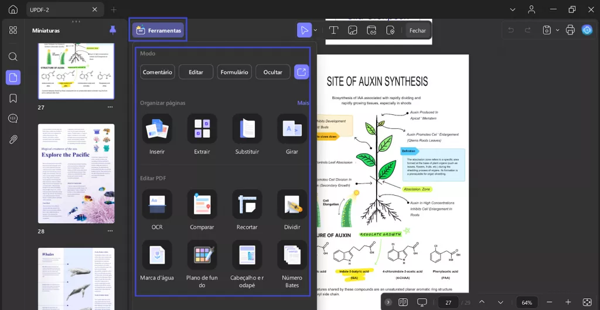Open the Comparar tool
The height and width of the screenshot is (310, 600).
[202, 210]
